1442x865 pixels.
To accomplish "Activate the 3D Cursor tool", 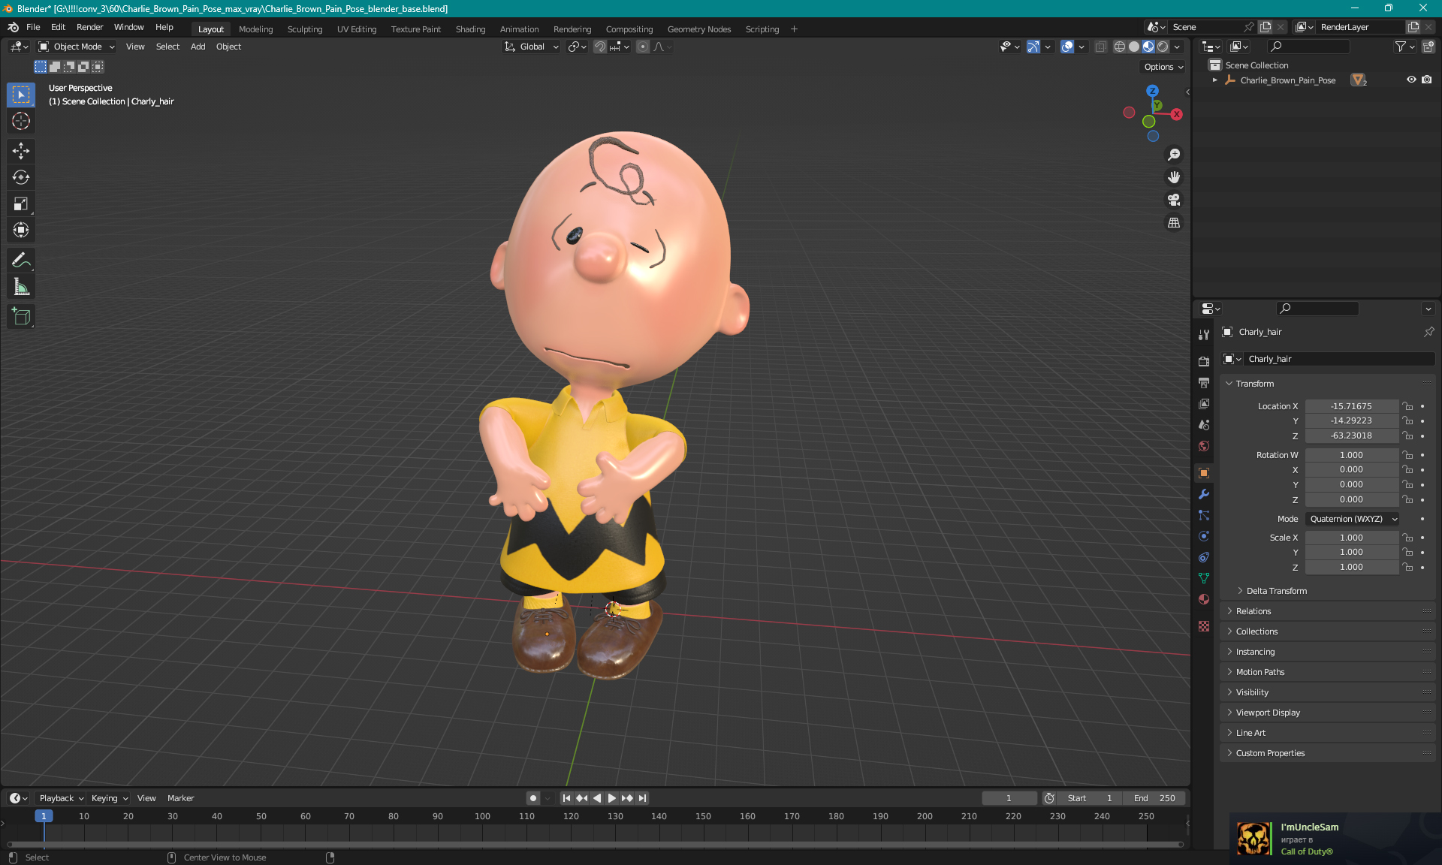I will pyautogui.click(x=21, y=121).
